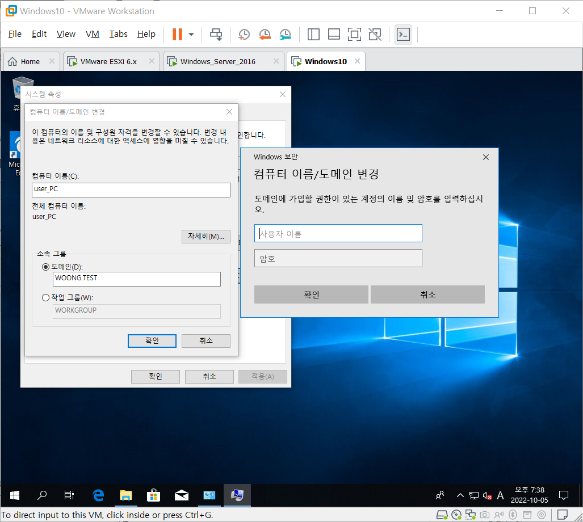Image resolution: width=583 pixels, height=522 pixels.
Task: Open the system properties taskbar item
Action: click(237, 495)
